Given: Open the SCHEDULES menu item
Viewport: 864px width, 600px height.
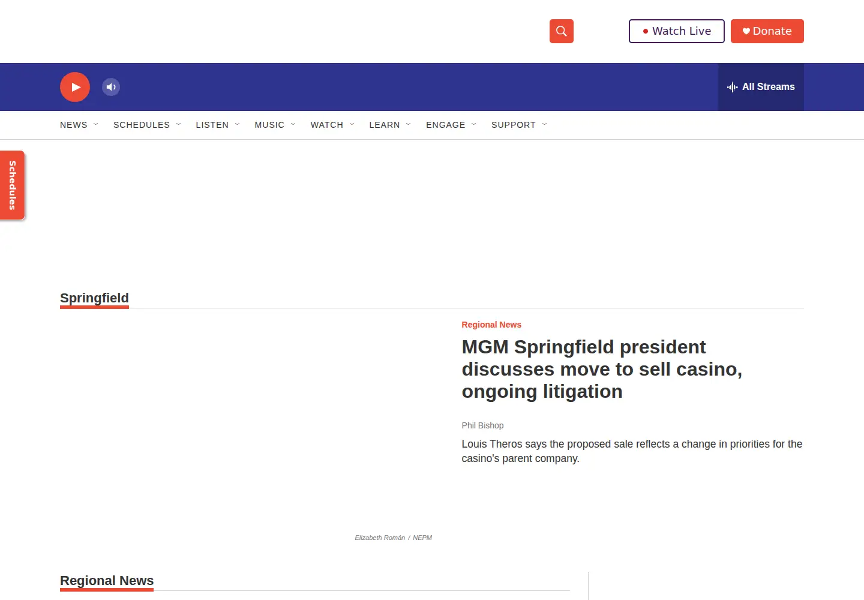Looking at the screenshot, I should coord(142,125).
